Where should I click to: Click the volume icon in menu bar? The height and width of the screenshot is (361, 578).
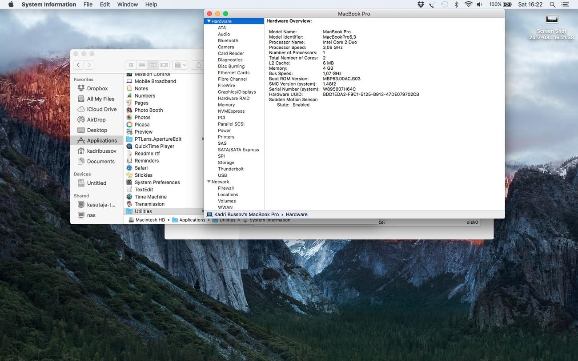[479, 4]
